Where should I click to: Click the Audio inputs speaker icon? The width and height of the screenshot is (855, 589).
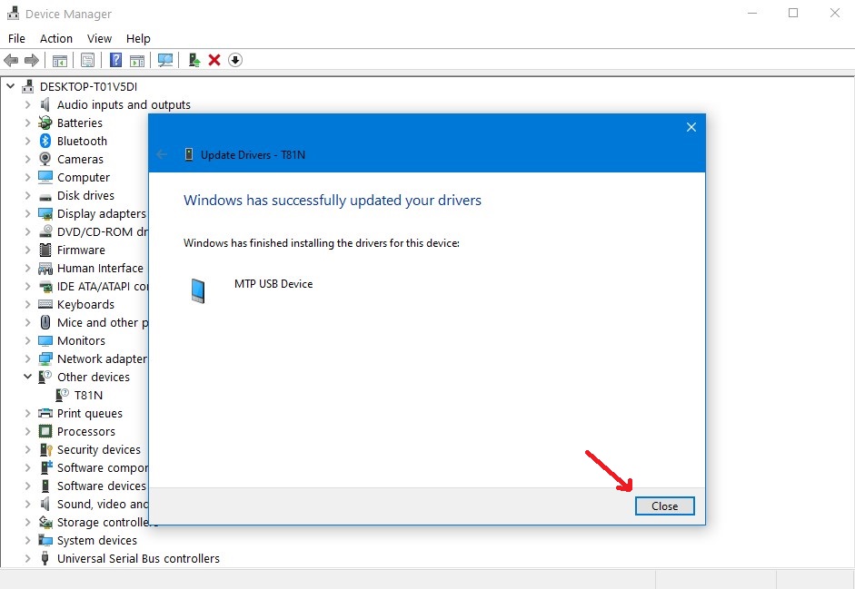click(x=45, y=104)
